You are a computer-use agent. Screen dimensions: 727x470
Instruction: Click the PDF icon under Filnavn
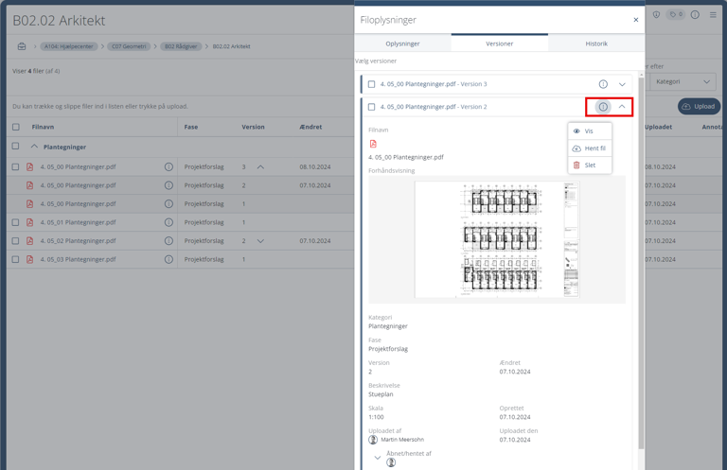[373, 144]
